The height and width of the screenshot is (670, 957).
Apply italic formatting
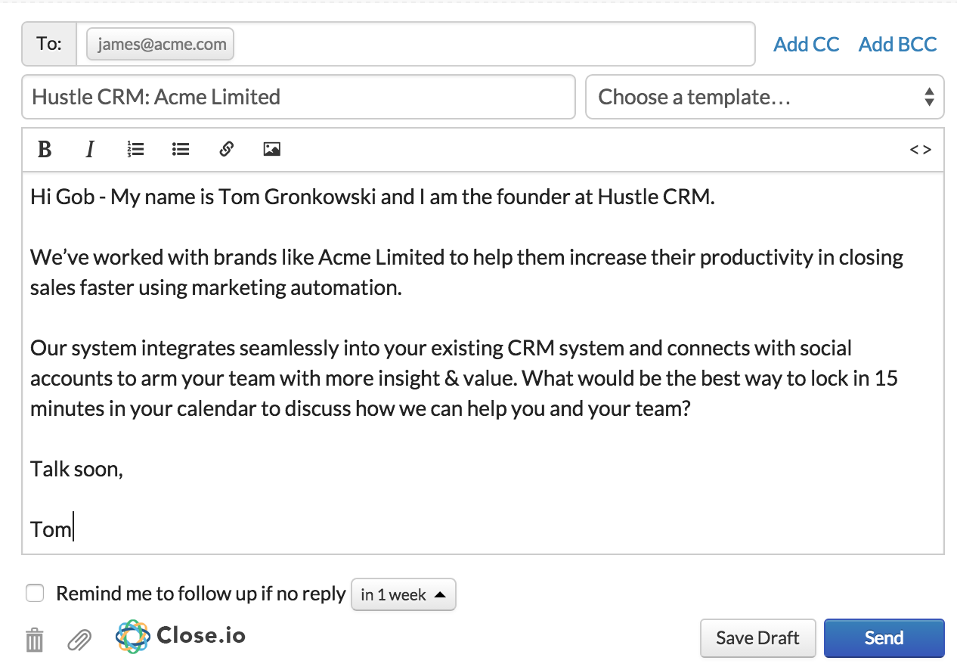(x=90, y=150)
